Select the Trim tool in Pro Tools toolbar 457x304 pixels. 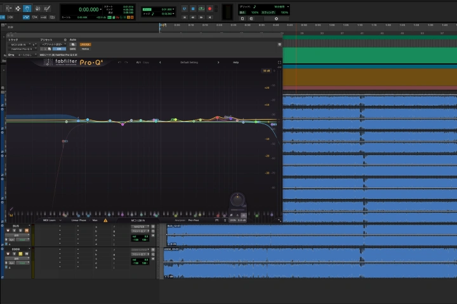[x=8, y=8]
